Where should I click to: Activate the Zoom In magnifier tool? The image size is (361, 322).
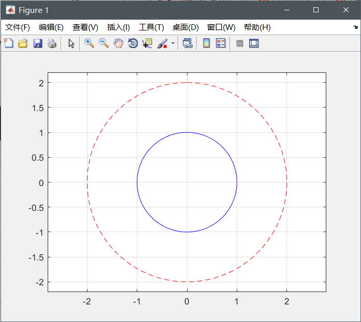coord(89,43)
